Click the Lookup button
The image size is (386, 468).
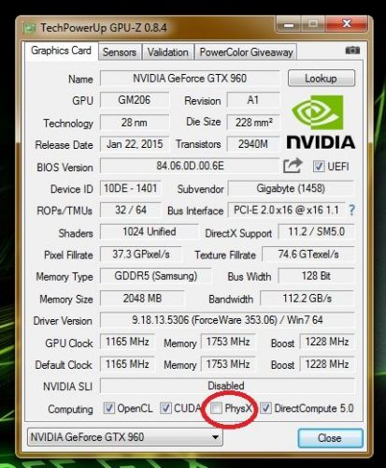coord(322,79)
